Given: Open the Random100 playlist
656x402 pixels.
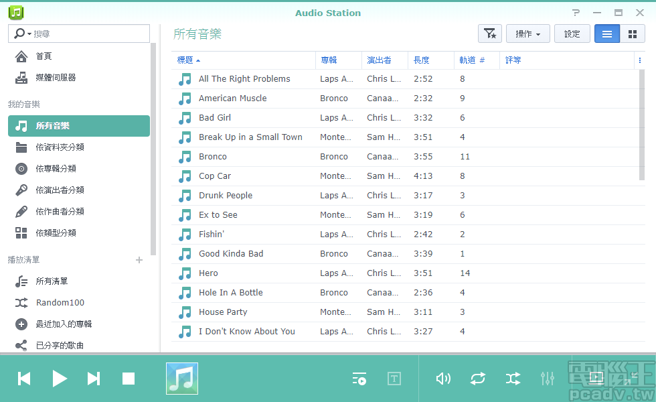Looking at the screenshot, I should coord(60,302).
